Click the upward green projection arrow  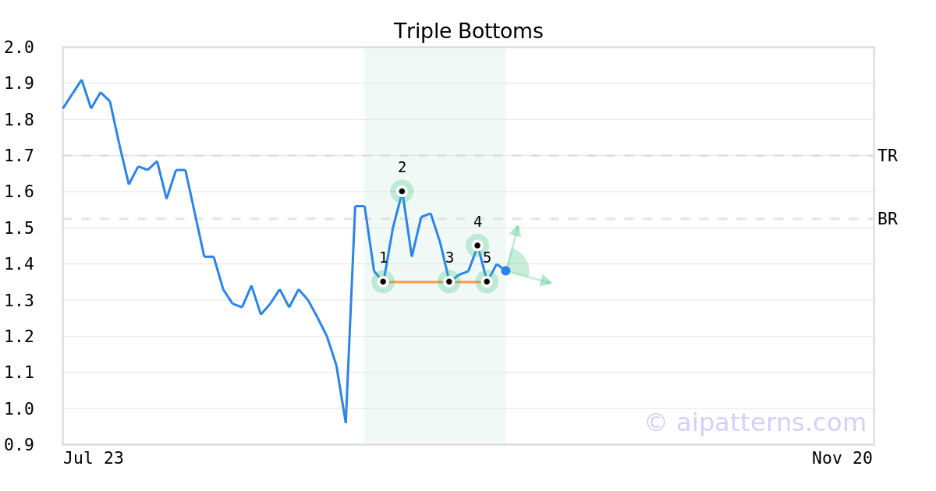point(516,229)
